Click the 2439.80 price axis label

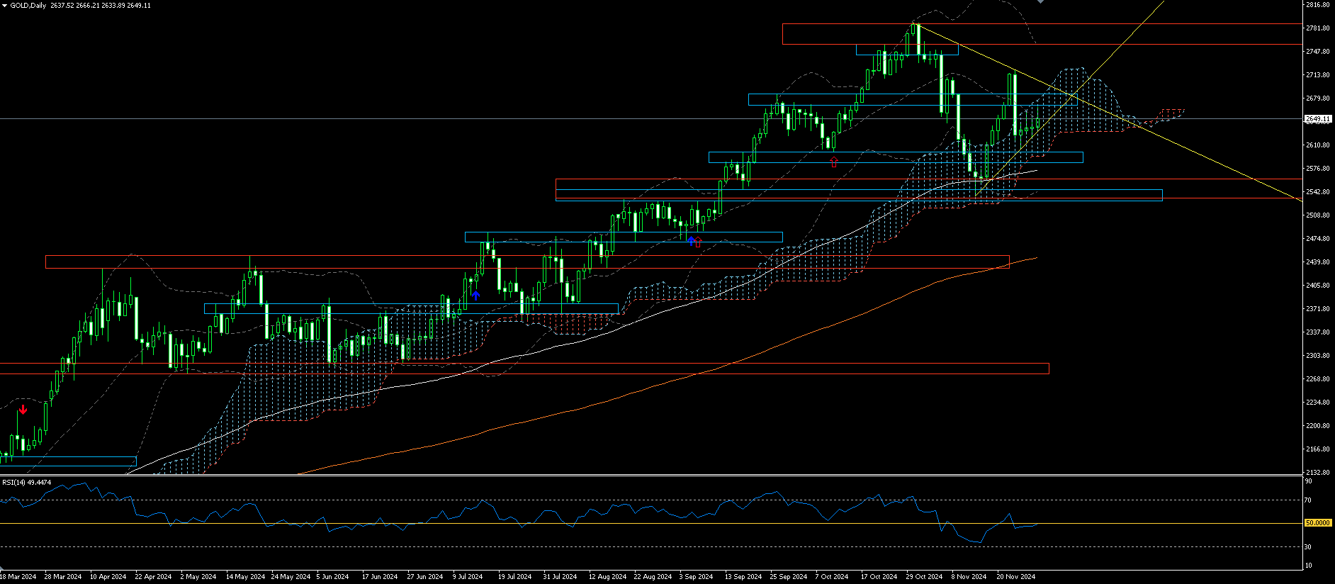click(1317, 262)
